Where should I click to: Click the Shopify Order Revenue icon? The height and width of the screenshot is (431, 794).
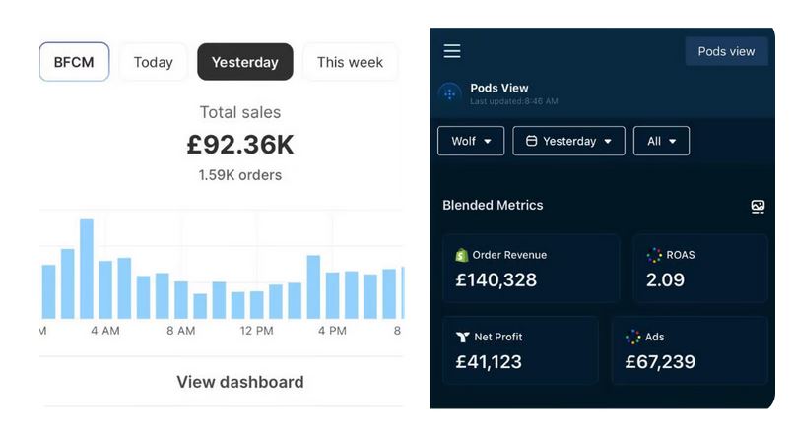pyautogui.click(x=461, y=255)
